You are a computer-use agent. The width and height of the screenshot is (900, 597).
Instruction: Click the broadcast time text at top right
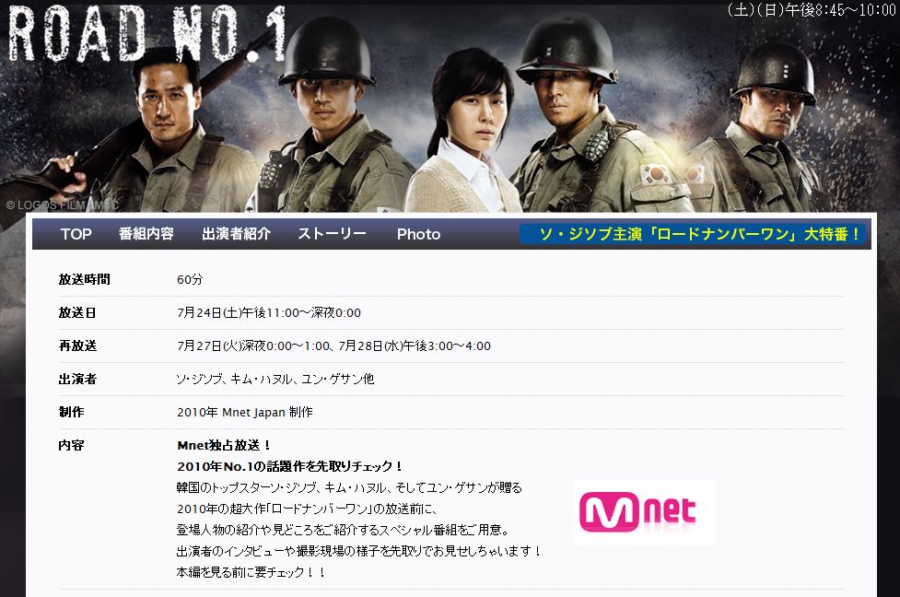[811, 10]
